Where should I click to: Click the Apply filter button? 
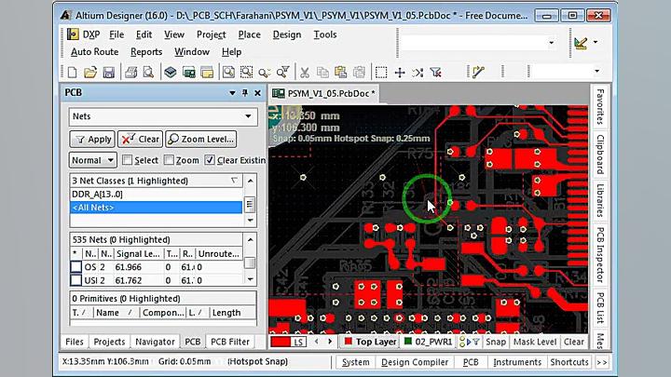92,139
